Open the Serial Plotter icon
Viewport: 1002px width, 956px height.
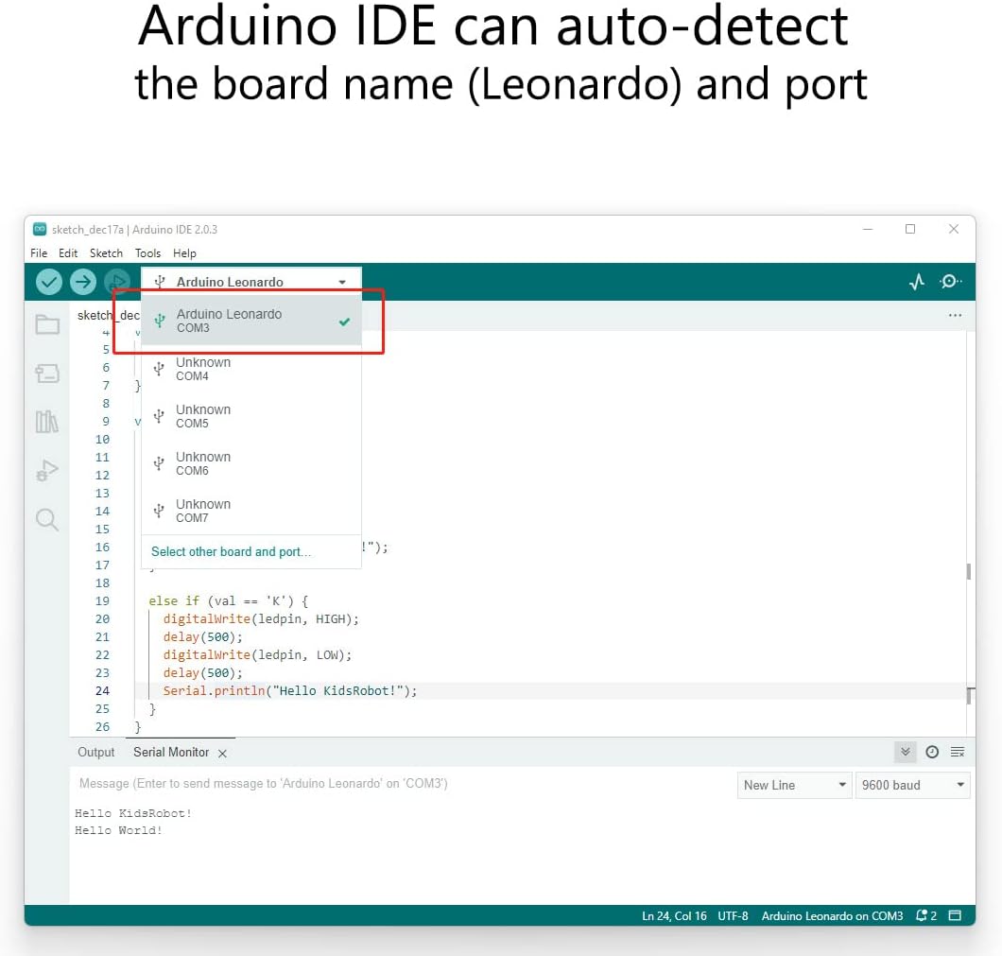(x=917, y=282)
